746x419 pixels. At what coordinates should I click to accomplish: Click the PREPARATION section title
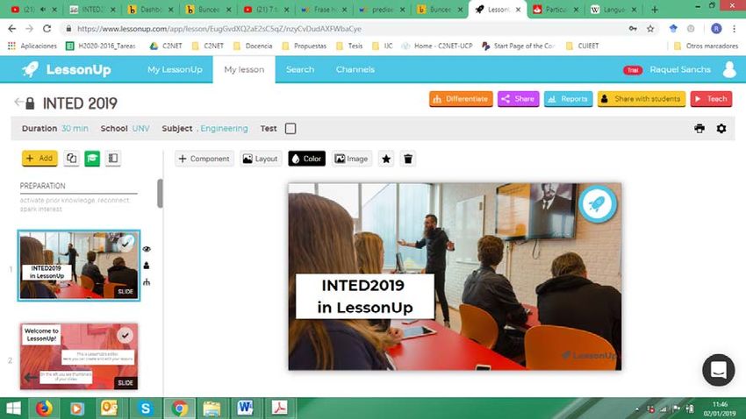point(42,186)
